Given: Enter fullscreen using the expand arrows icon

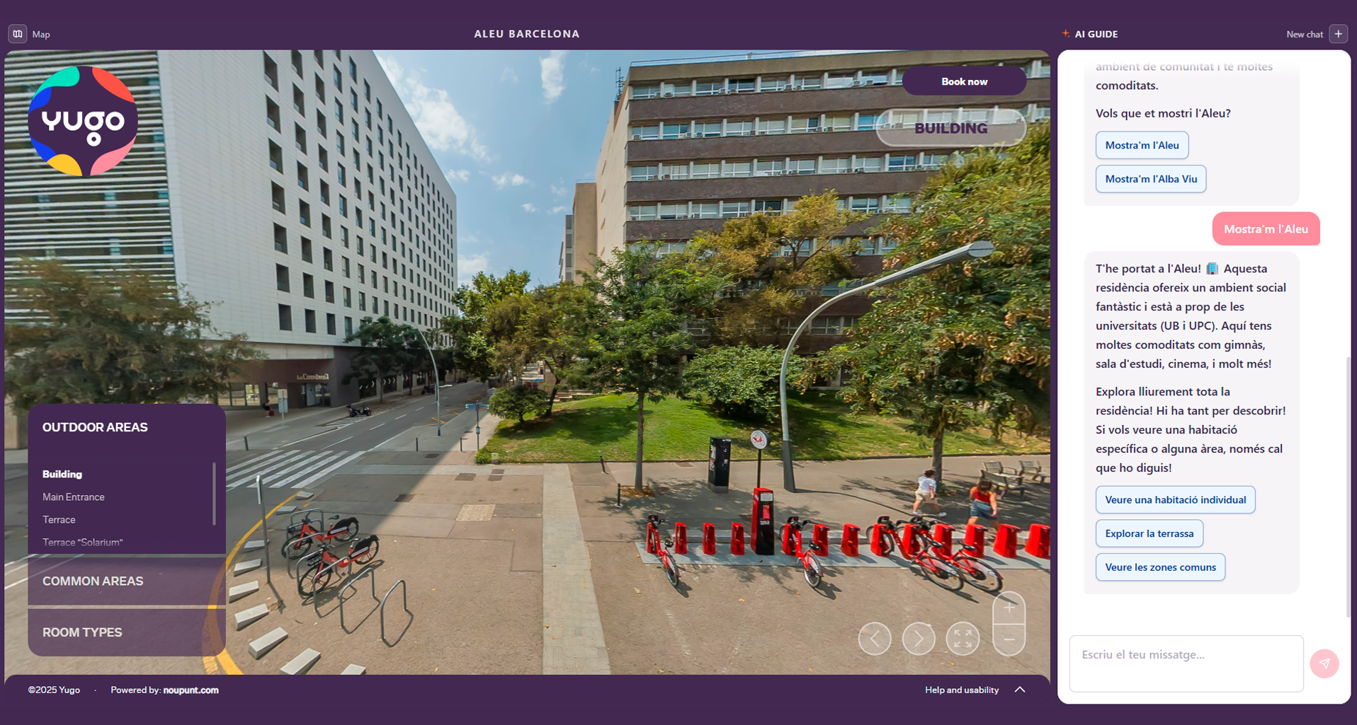Looking at the screenshot, I should point(963,638).
